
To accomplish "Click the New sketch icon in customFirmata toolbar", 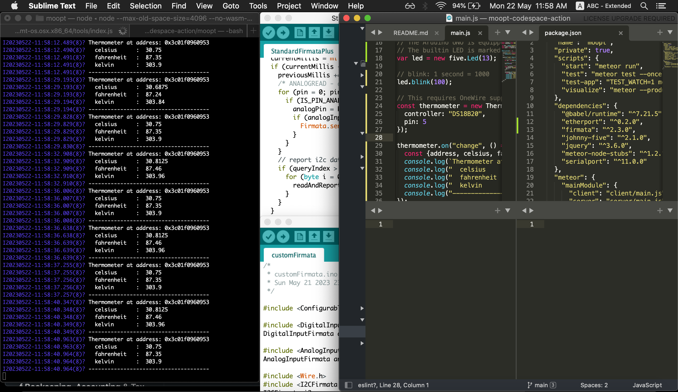I will (300, 237).
